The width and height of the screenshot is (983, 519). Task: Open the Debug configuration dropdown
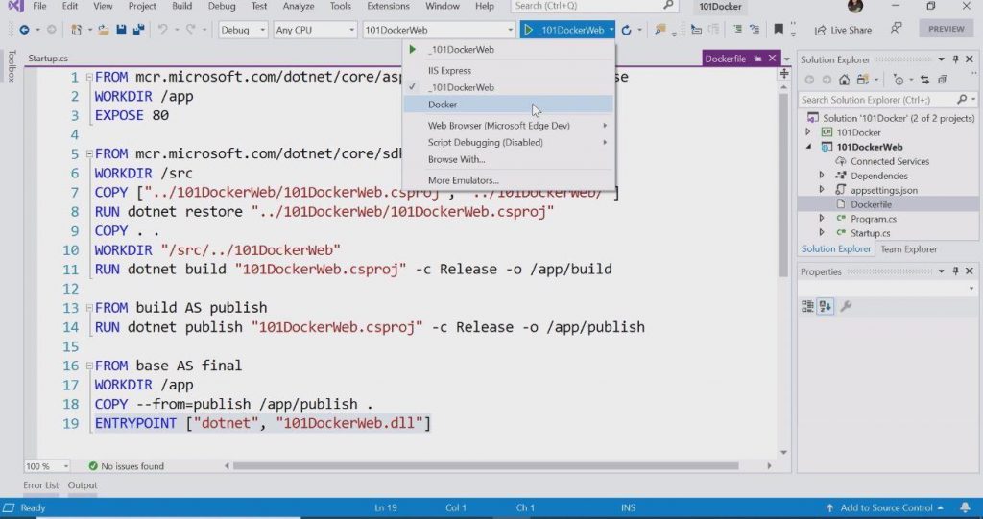[243, 30]
